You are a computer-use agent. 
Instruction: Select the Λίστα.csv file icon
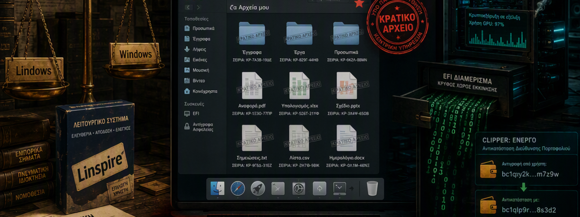(299, 138)
